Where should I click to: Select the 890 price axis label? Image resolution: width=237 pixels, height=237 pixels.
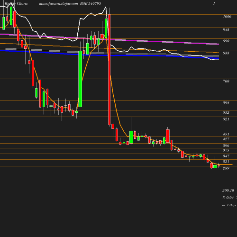tap(226, 41)
